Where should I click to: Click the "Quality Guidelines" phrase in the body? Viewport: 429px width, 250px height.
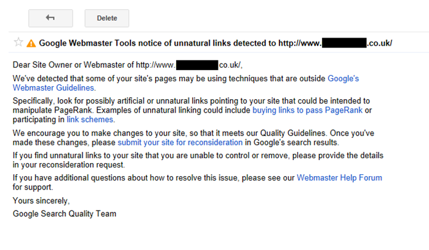click(x=293, y=134)
